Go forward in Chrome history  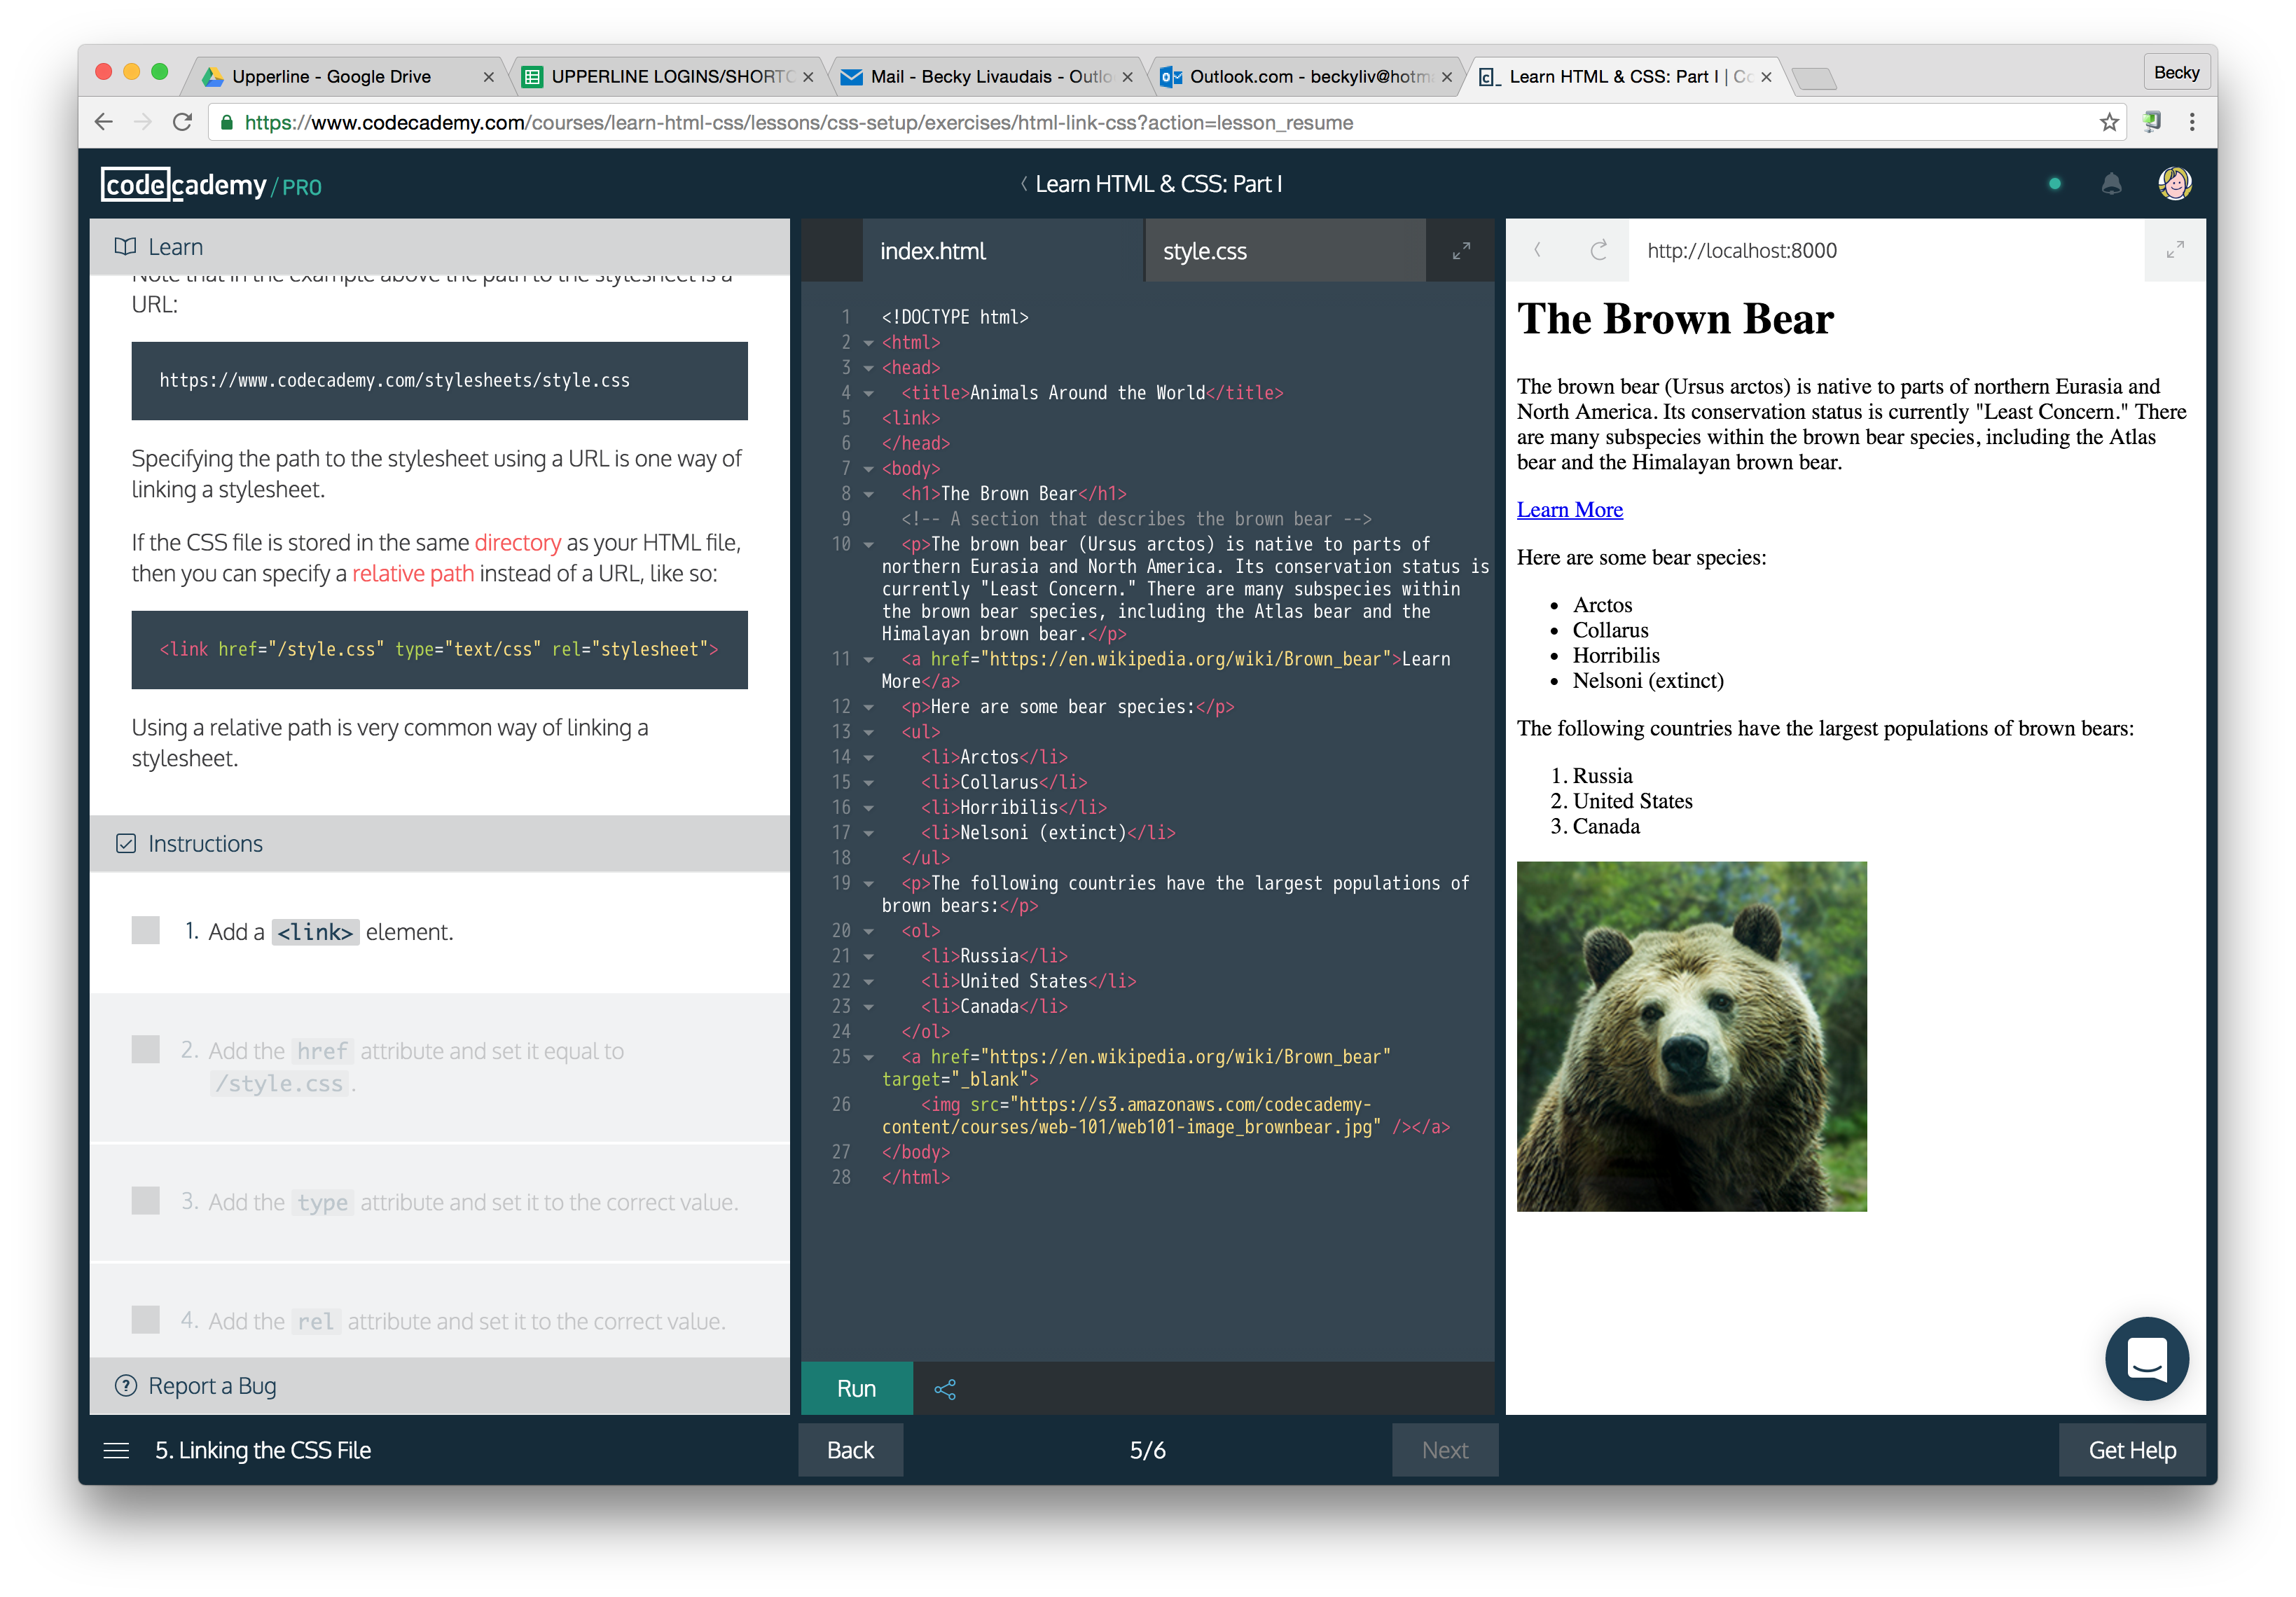tap(142, 122)
